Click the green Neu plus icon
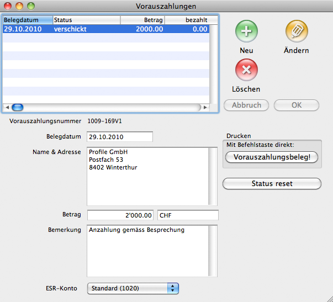 coord(246,31)
